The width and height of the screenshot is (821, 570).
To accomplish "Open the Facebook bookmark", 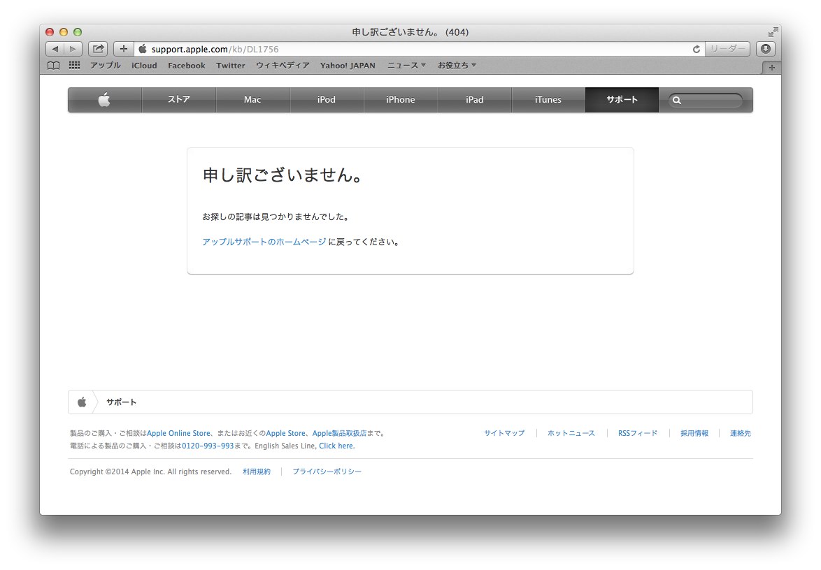I will pos(187,66).
